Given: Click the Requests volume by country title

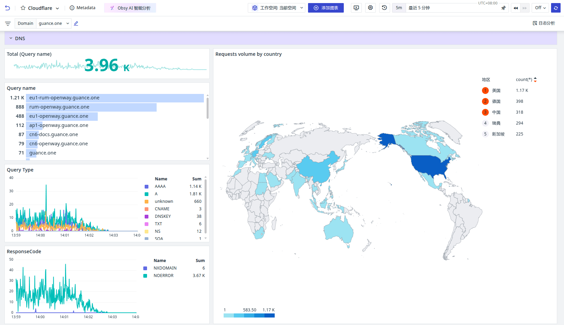Looking at the screenshot, I should pos(248,54).
